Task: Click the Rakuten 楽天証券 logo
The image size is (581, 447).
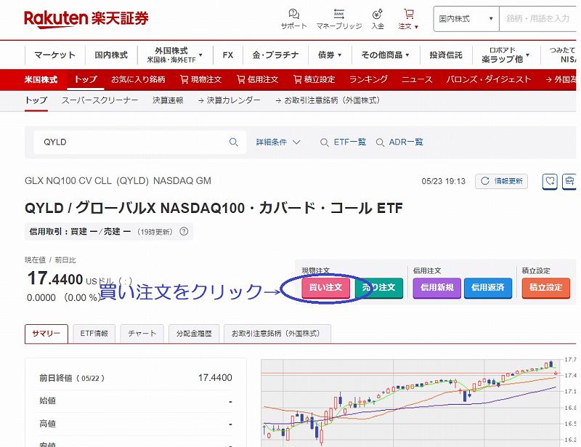Action: pyautogui.click(x=86, y=19)
